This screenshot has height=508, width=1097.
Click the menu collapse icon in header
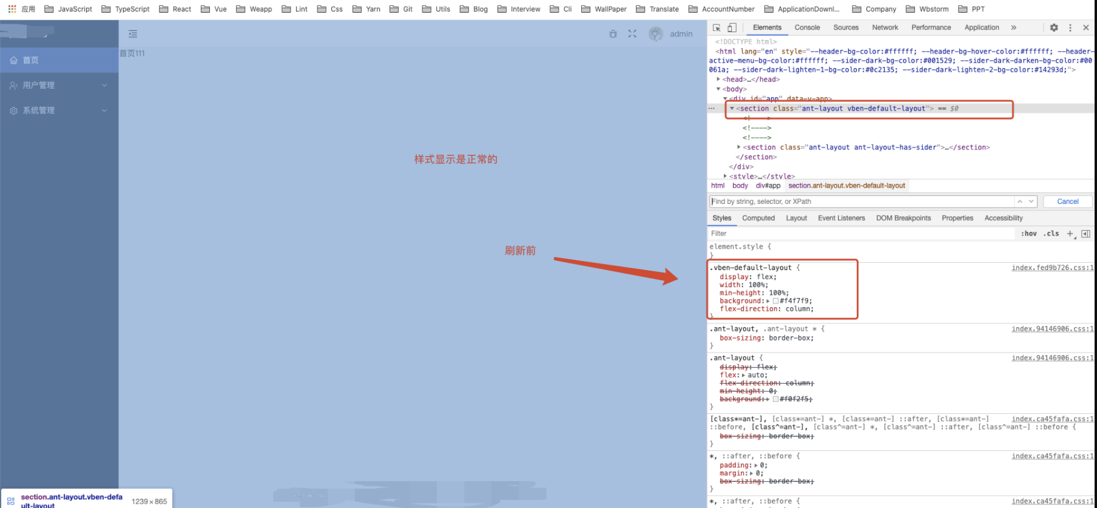click(133, 34)
